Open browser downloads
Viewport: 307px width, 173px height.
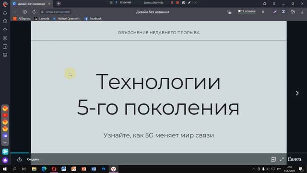coord(302,12)
